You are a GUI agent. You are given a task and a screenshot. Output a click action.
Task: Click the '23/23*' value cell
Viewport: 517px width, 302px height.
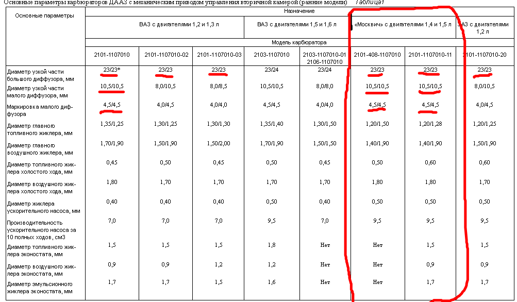[112, 70]
